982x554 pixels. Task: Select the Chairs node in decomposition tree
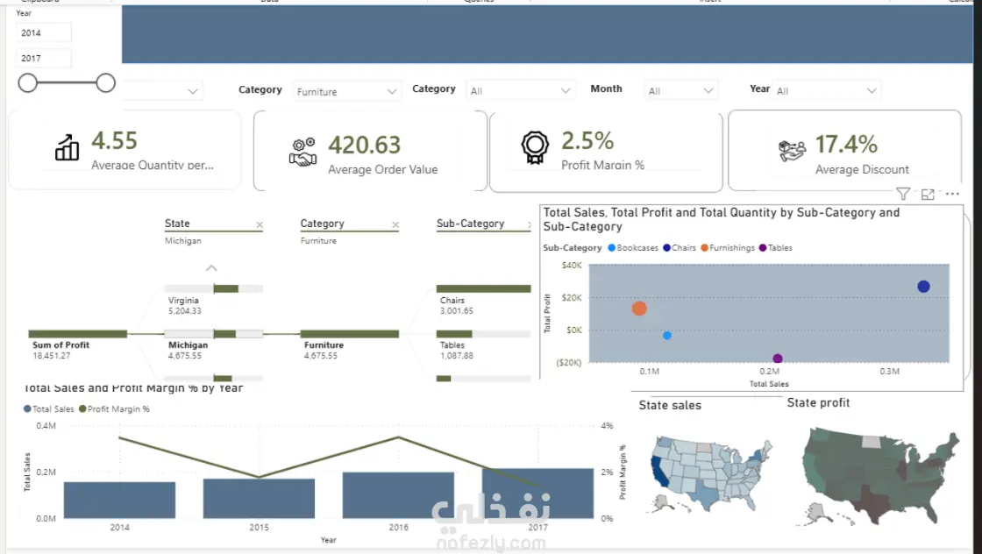[x=483, y=300]
